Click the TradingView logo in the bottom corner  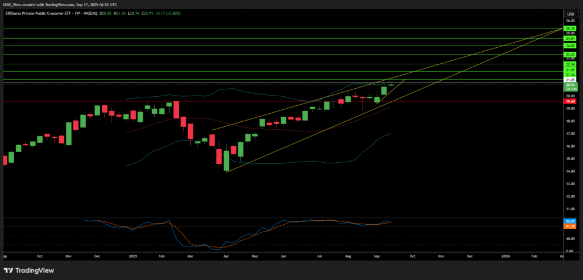pyautogui.click(x=27, y=270)
